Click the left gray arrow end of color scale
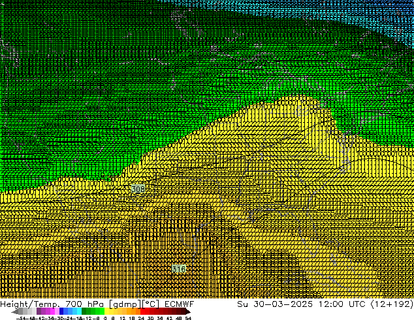This screenshot has width=414, height=320. pos(15,312)
